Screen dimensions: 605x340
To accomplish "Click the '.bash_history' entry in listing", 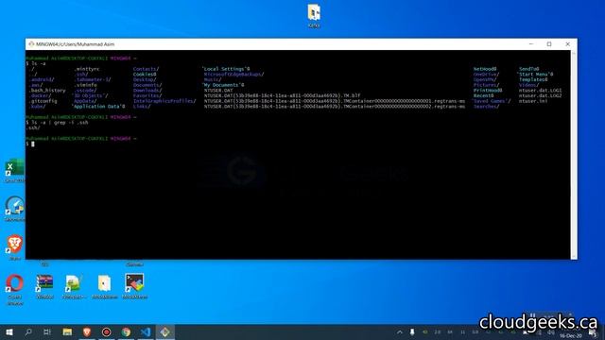I will tap(46, 91).
